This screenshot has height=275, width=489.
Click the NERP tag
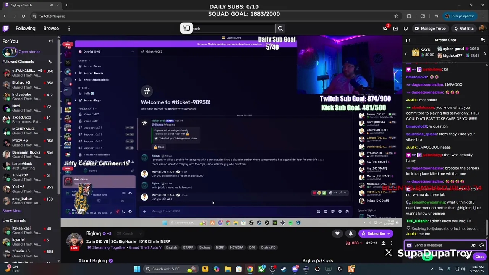pos(220,247)
